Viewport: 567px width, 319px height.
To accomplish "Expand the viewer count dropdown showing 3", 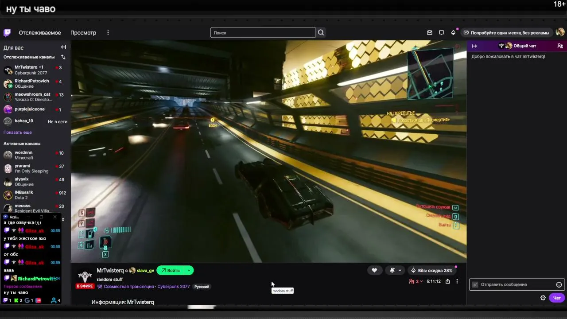I will 416,281.
